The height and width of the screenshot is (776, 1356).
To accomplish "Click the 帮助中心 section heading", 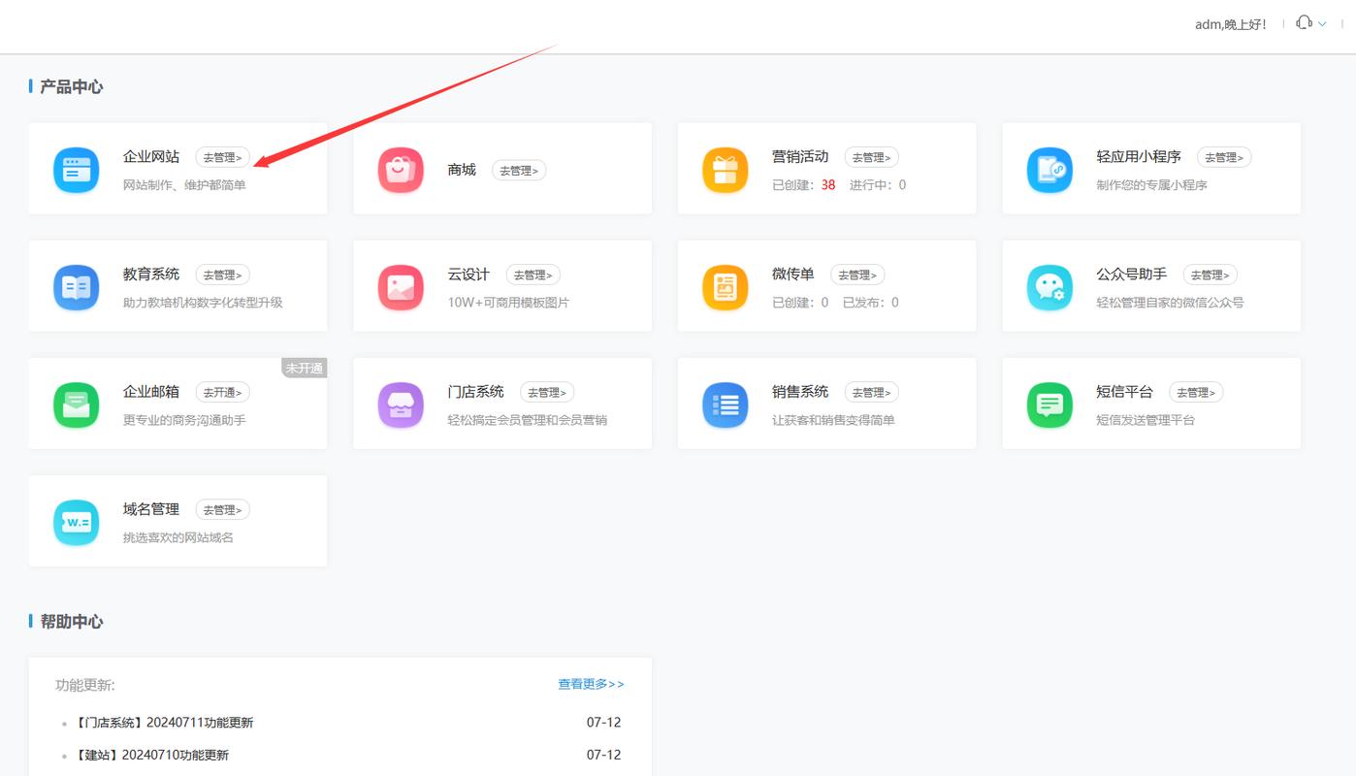I will [71, 621].
